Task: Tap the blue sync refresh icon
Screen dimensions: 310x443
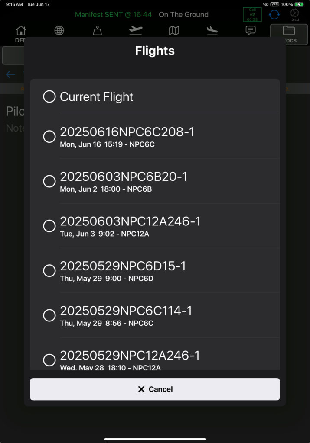Action: pyautogui.click(x=274, y=14)
